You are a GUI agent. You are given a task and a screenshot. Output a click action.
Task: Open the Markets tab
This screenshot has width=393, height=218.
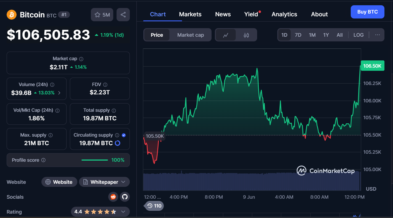[190, 14]
